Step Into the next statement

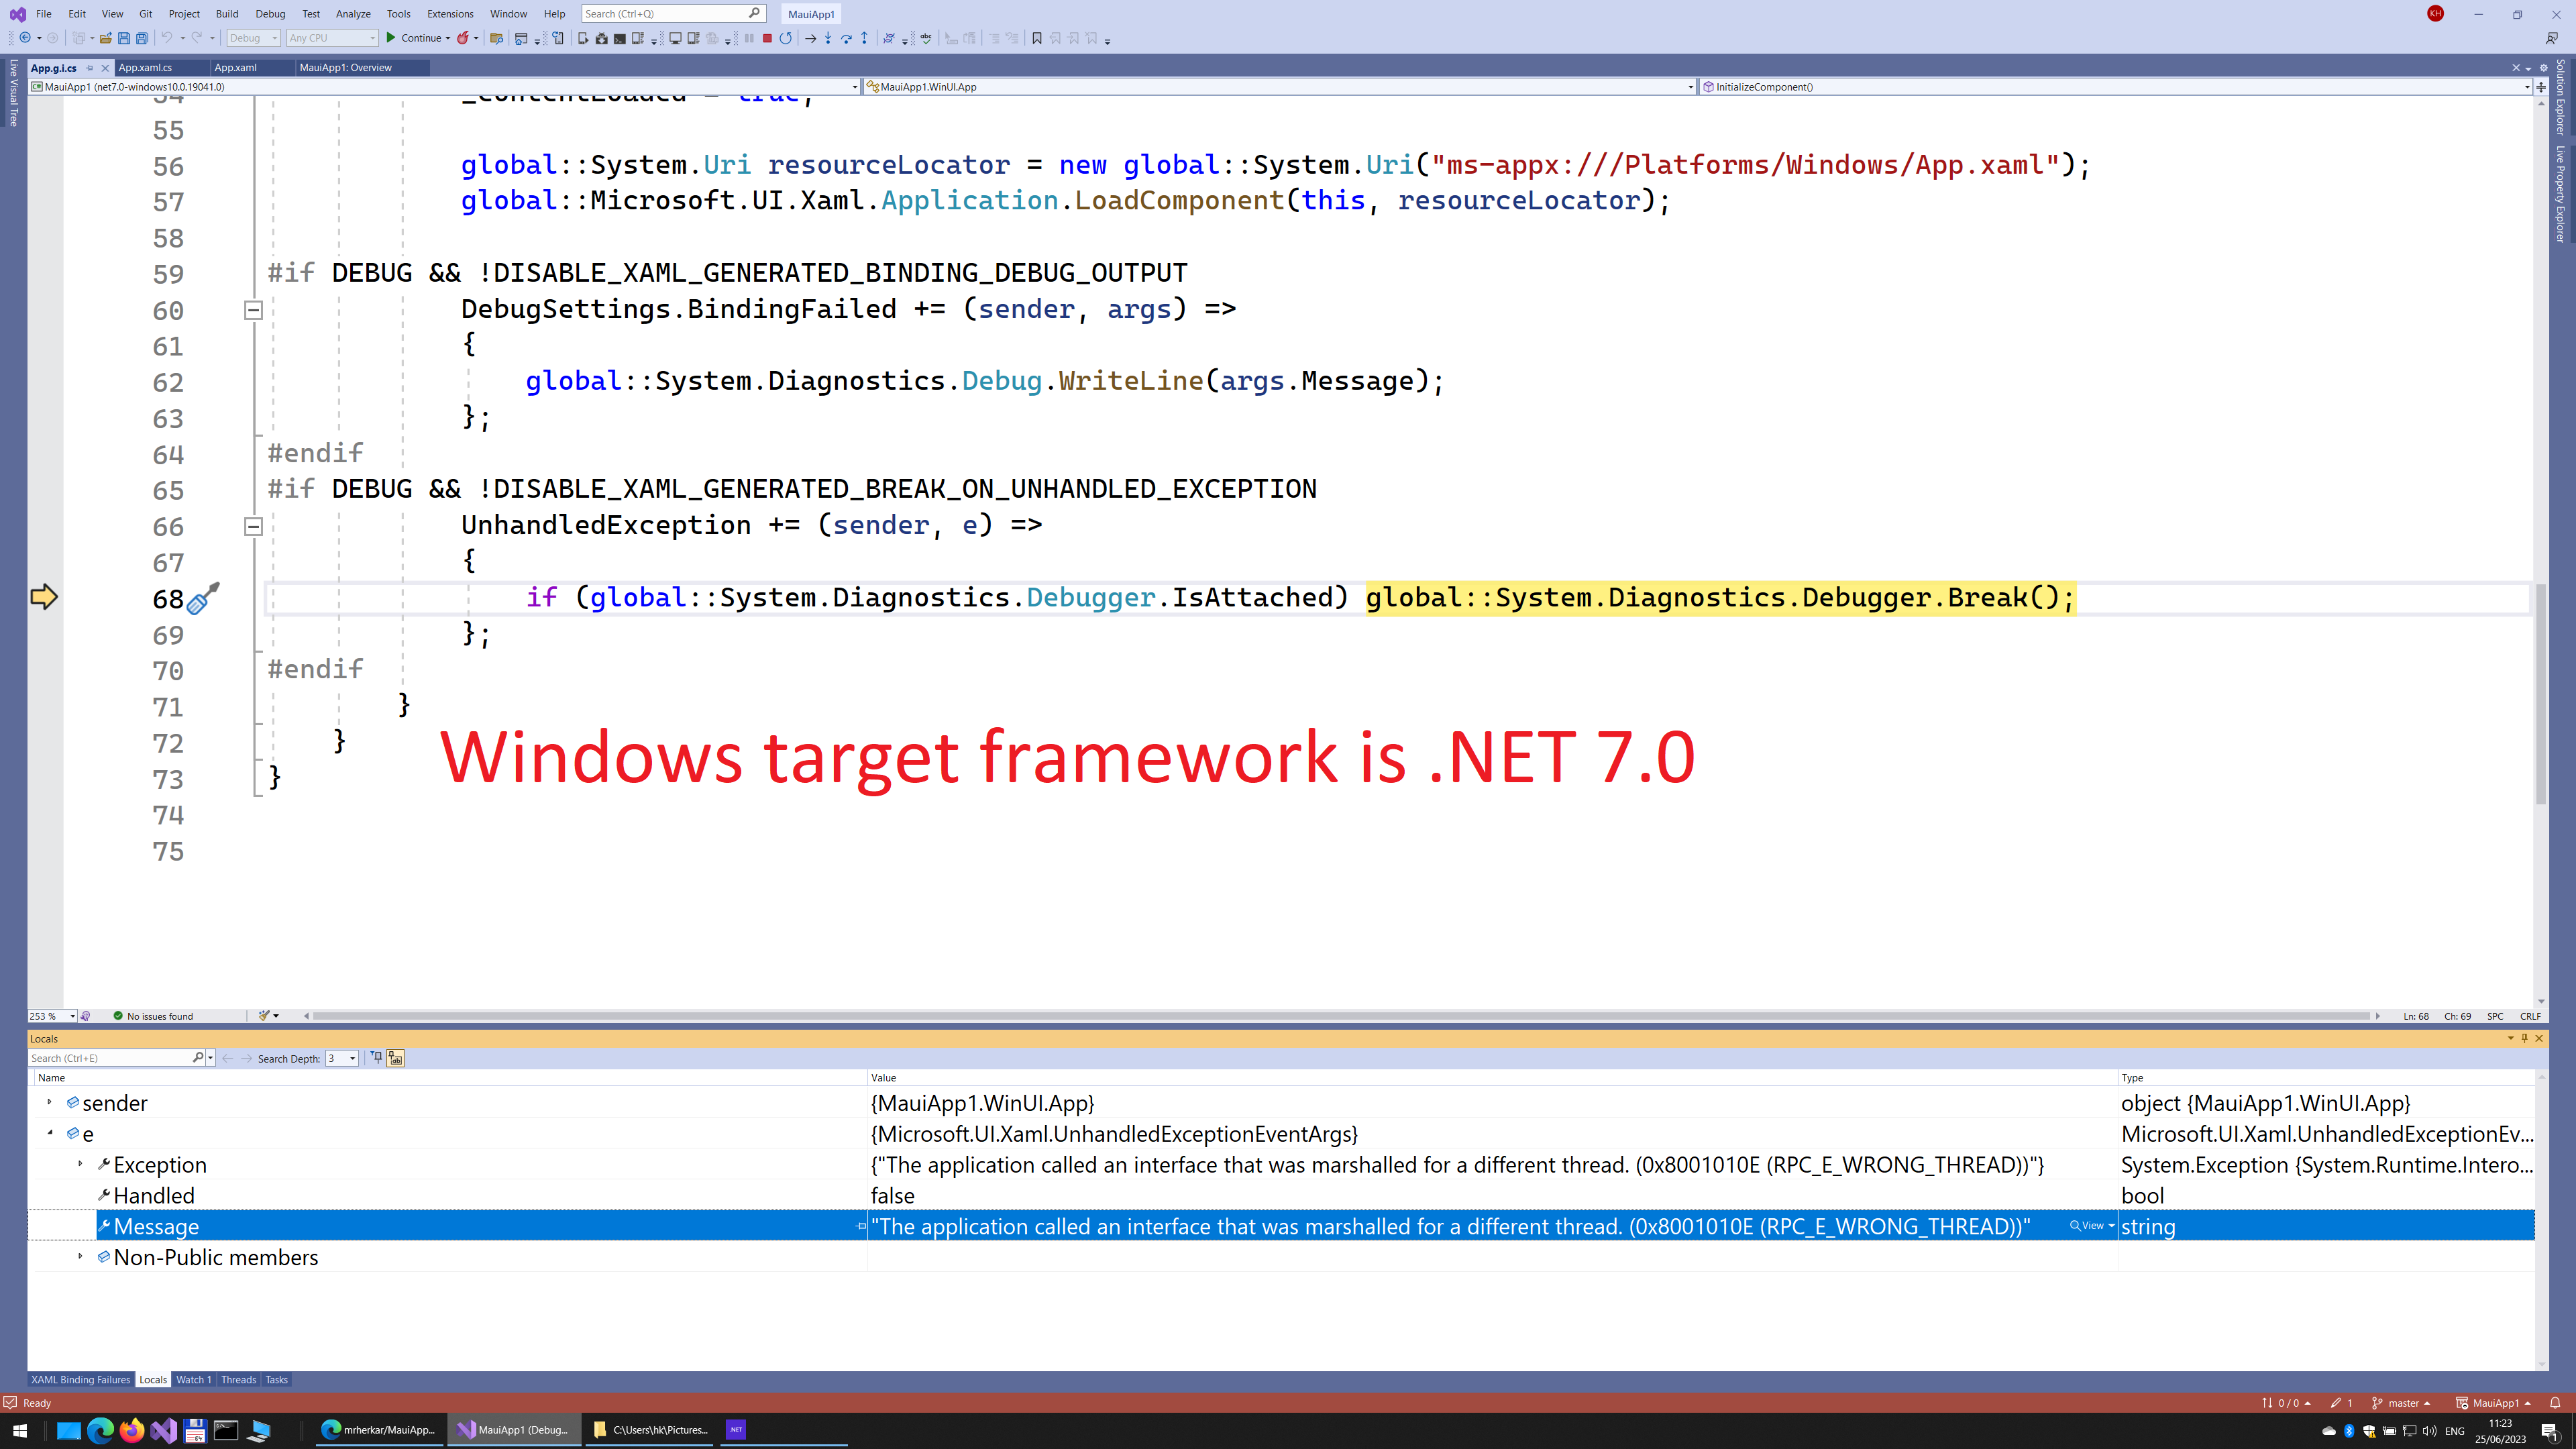827,39
